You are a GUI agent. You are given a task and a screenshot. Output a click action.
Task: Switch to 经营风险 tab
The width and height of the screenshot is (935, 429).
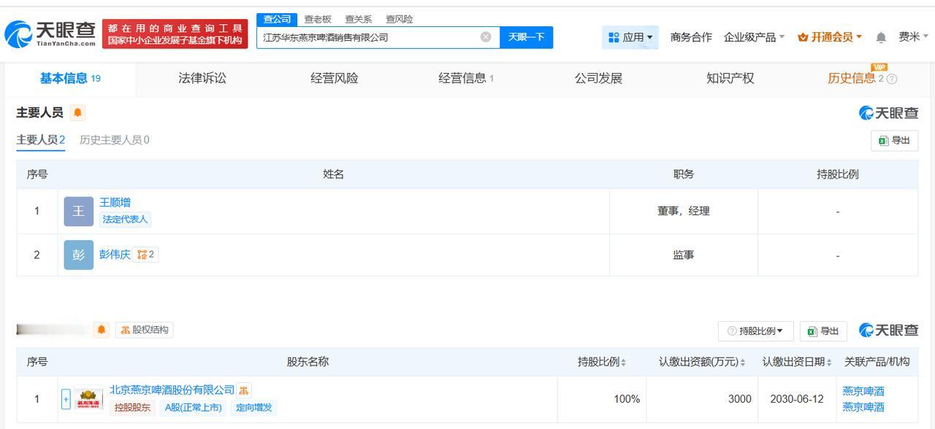tap(335, 78)
